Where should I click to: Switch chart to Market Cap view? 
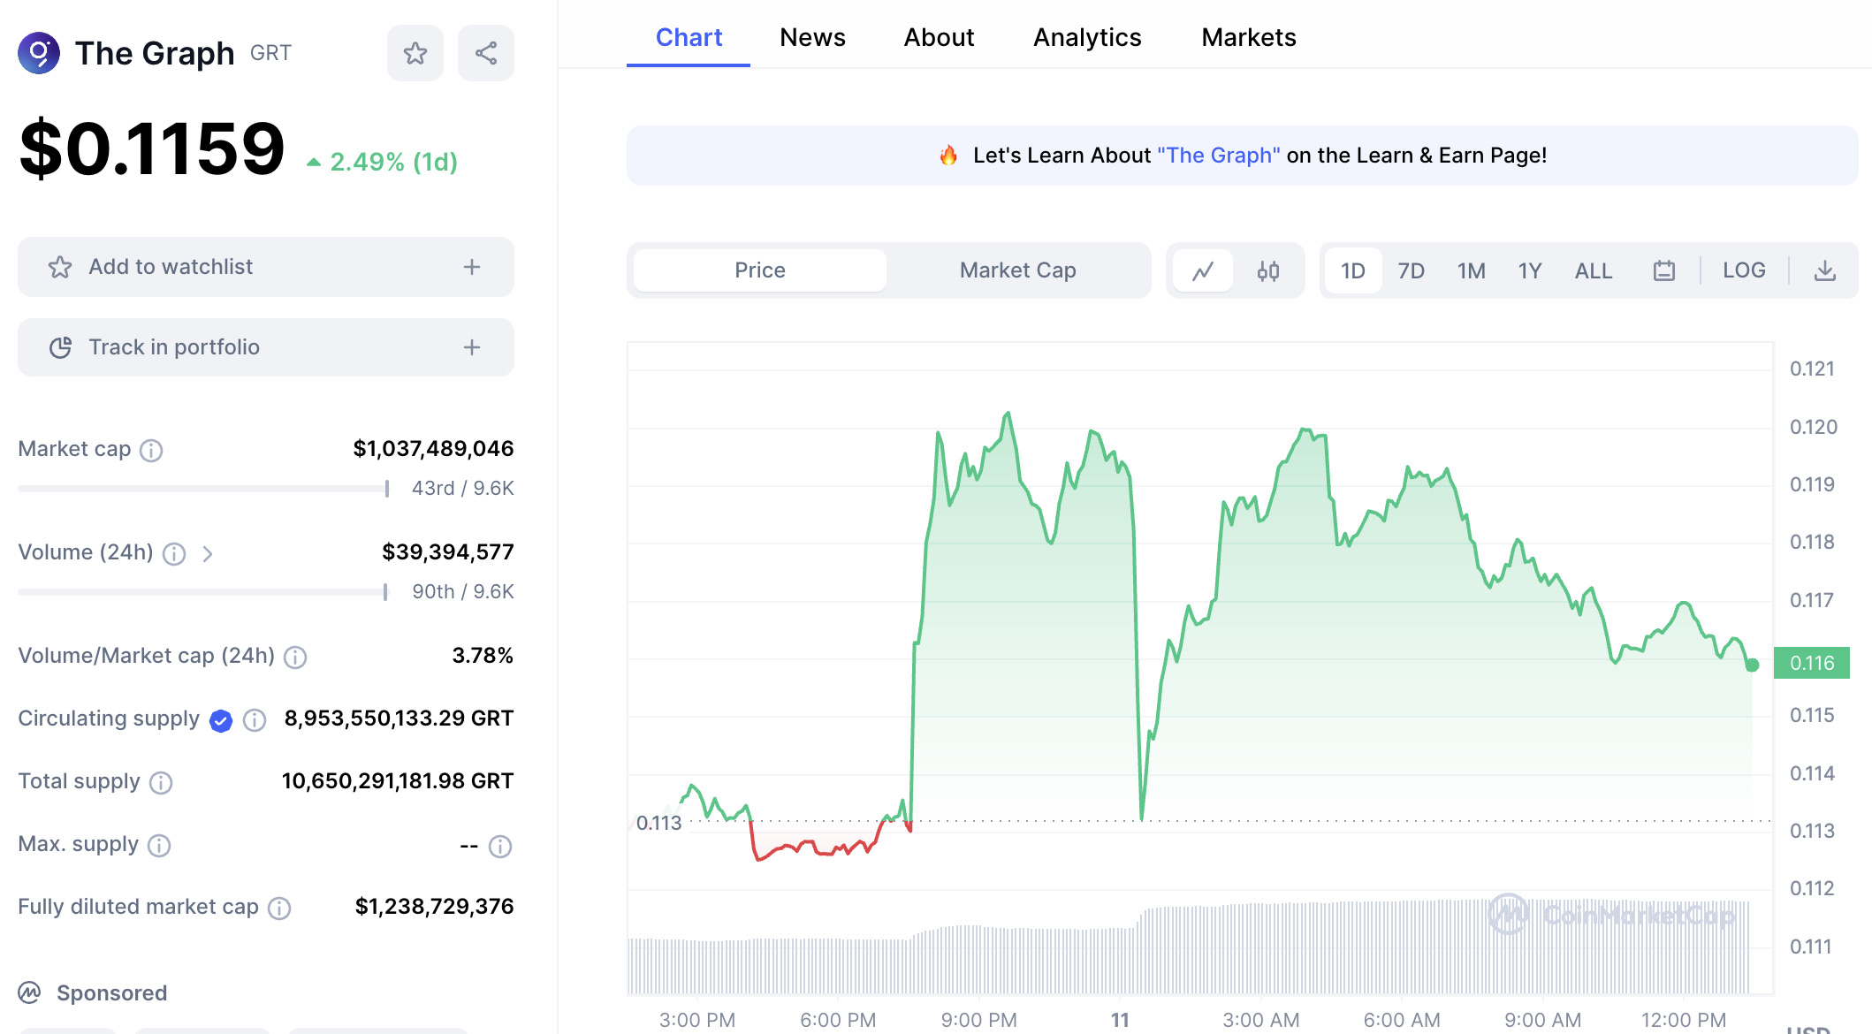point(1016,270)
